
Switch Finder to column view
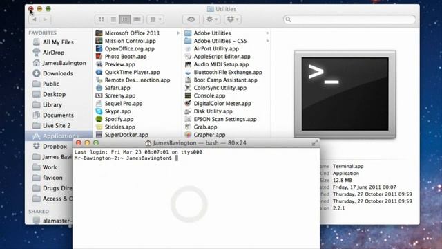[x=125, y=19]
